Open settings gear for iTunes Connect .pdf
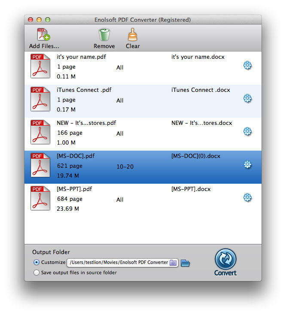 [247, 98]
